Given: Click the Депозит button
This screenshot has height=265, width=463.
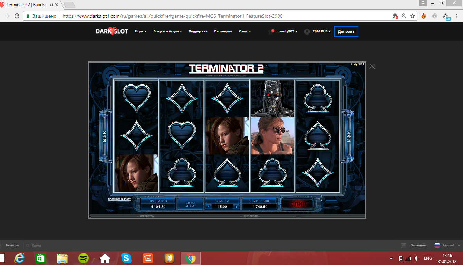Looking at the screenshot, I should pyautogui.click(x=346, y=31).
